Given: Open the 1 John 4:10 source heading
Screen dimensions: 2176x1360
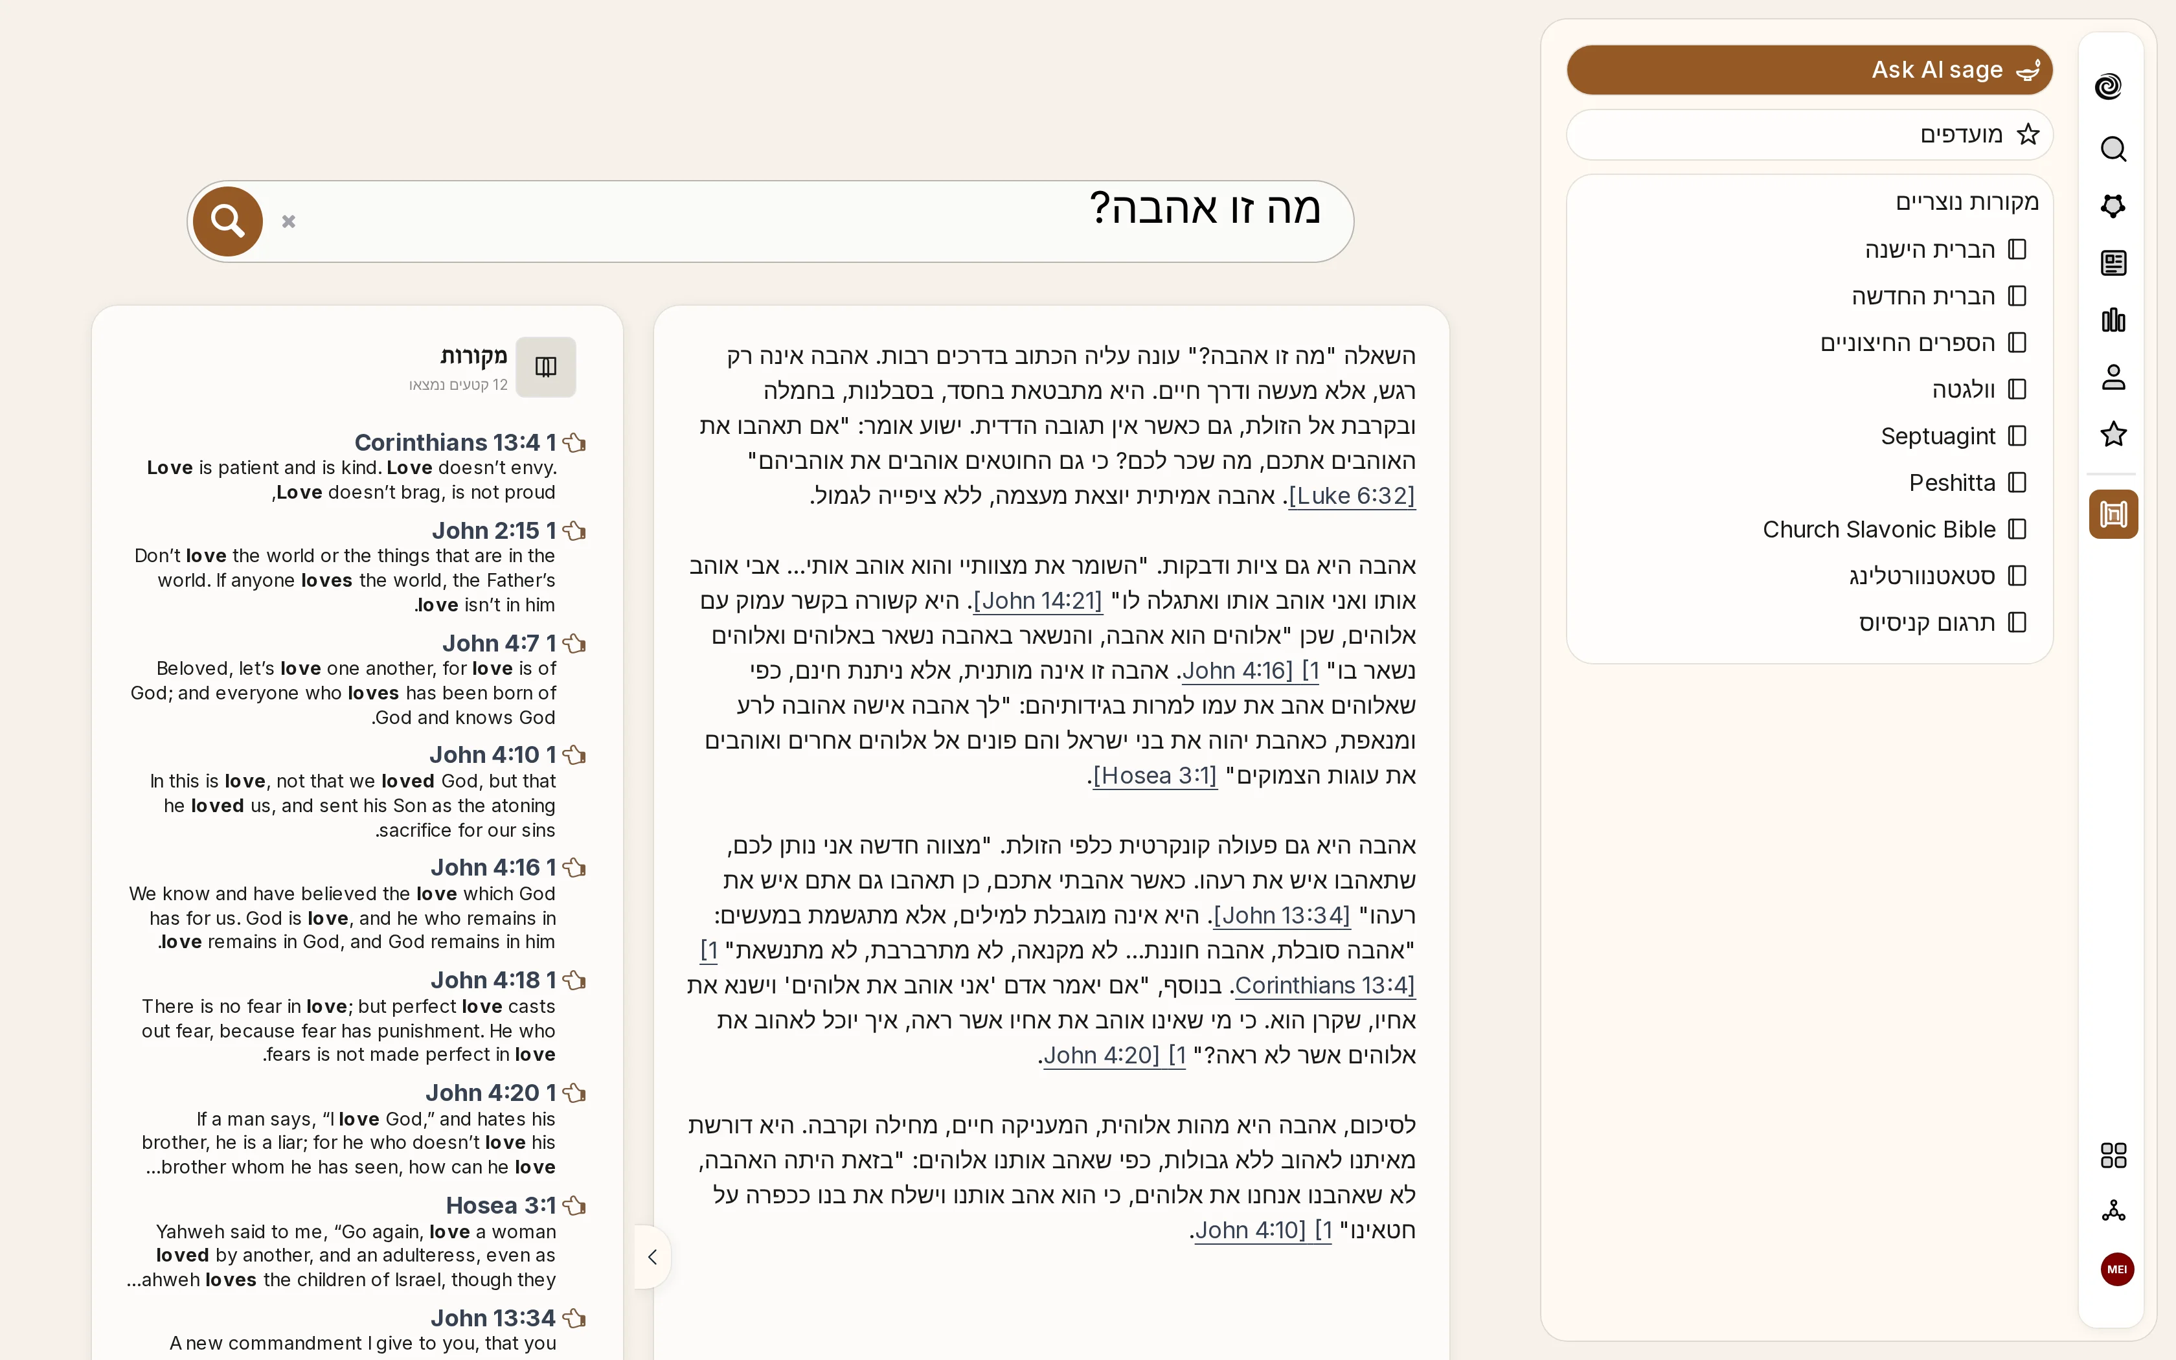Looking at the screenshot, I should tap(493, 754).
